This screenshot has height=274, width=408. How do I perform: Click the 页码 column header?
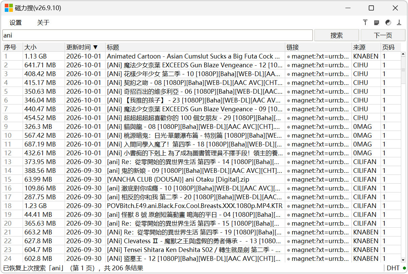[x=391, y=47]
